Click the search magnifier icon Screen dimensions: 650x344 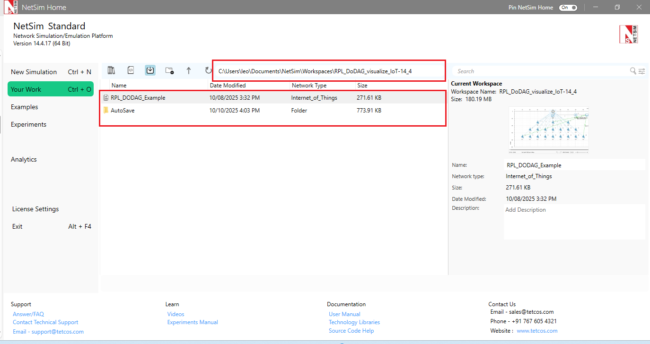coord(633,71)
